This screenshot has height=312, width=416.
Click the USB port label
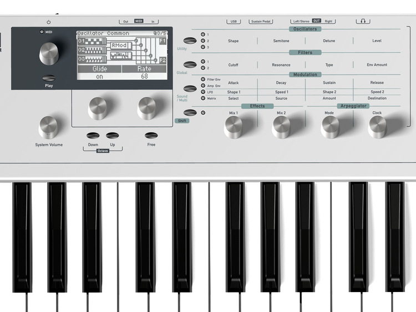(234, 22)
